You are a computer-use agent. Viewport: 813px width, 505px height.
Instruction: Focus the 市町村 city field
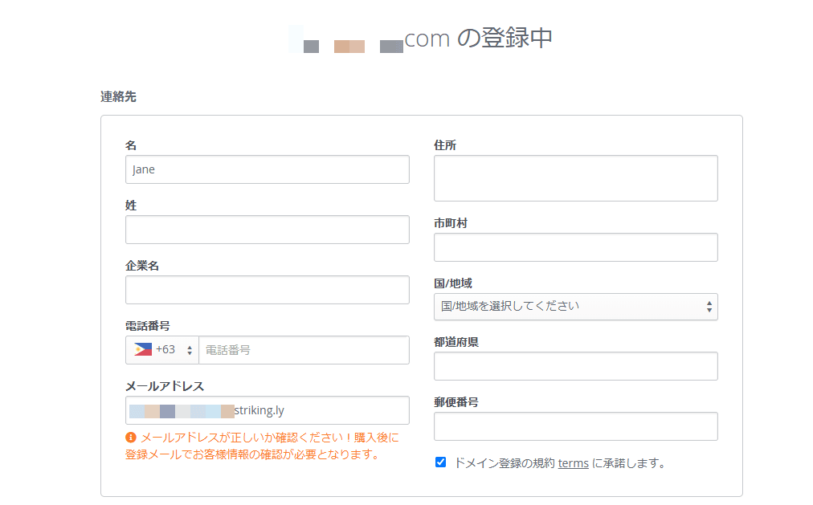coord(575,247)
